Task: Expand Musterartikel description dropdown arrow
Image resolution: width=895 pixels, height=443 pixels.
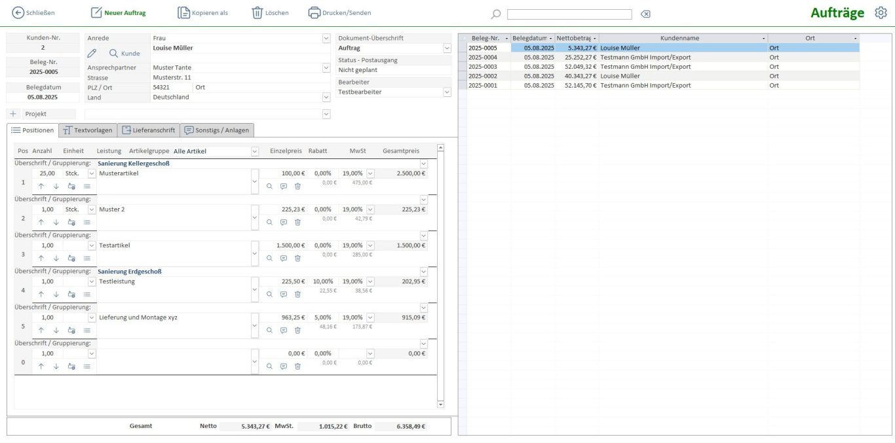Action: coord(255,181)
